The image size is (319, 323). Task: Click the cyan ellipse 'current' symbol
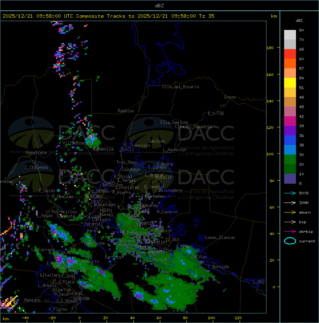pos(290,241)
